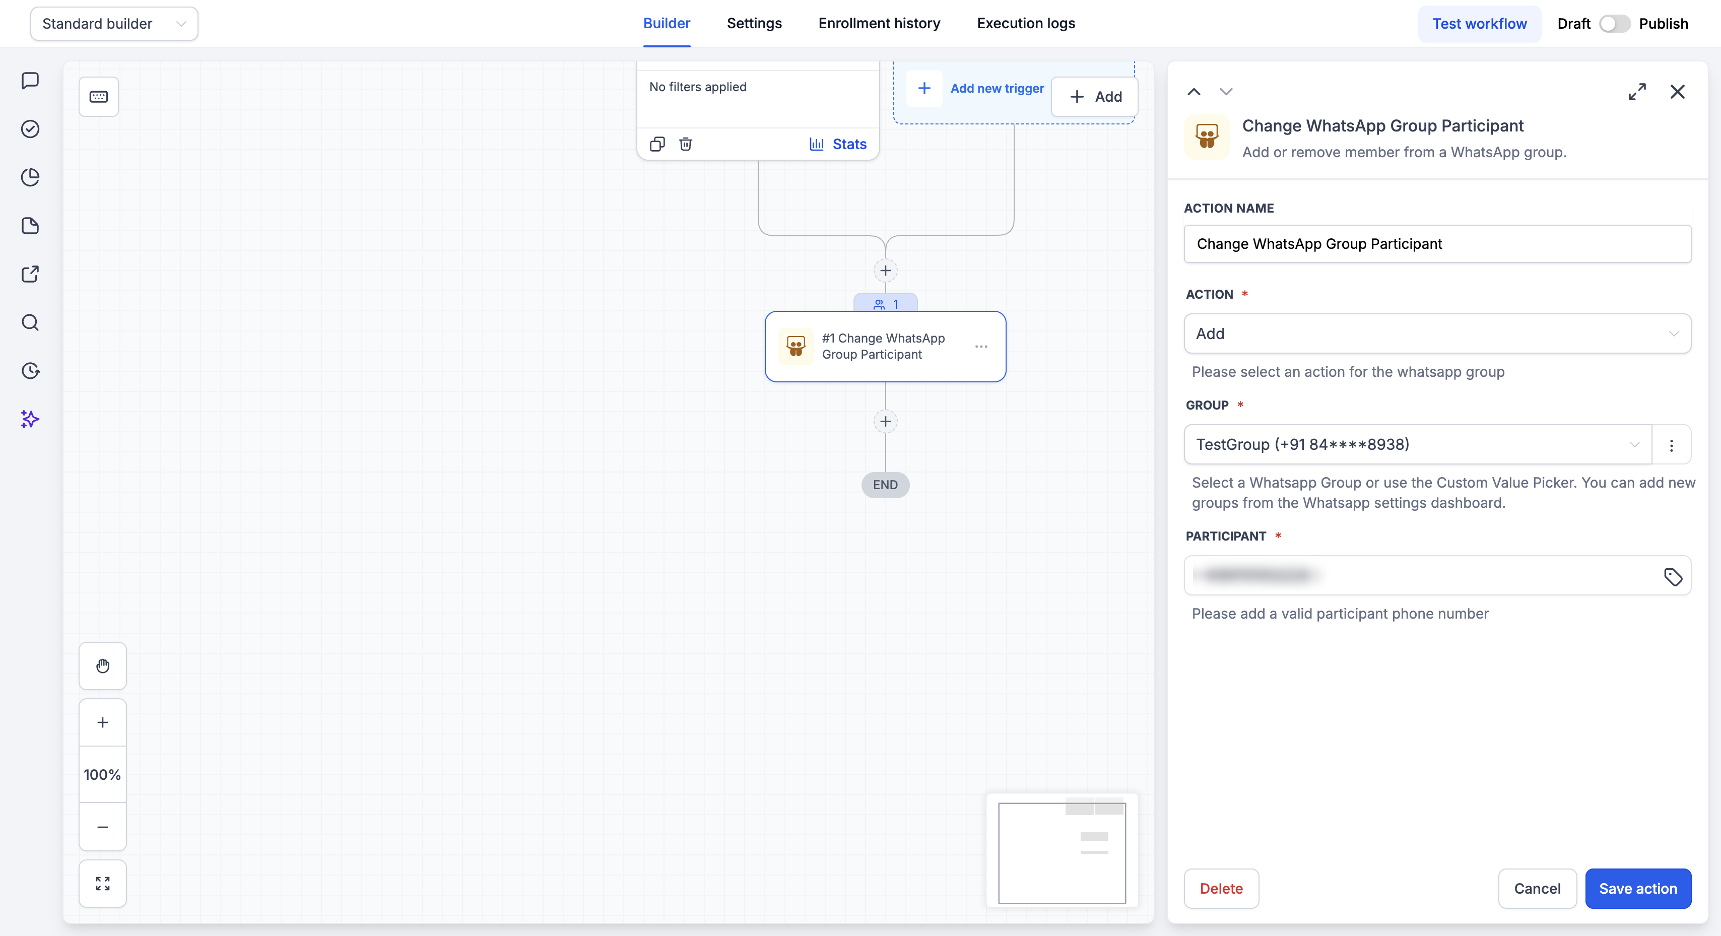The height and width of the screenshot is (936, 1721).
Task: Edit the Action Name field
Action: pyautogui.click(x=1438, y=244)
